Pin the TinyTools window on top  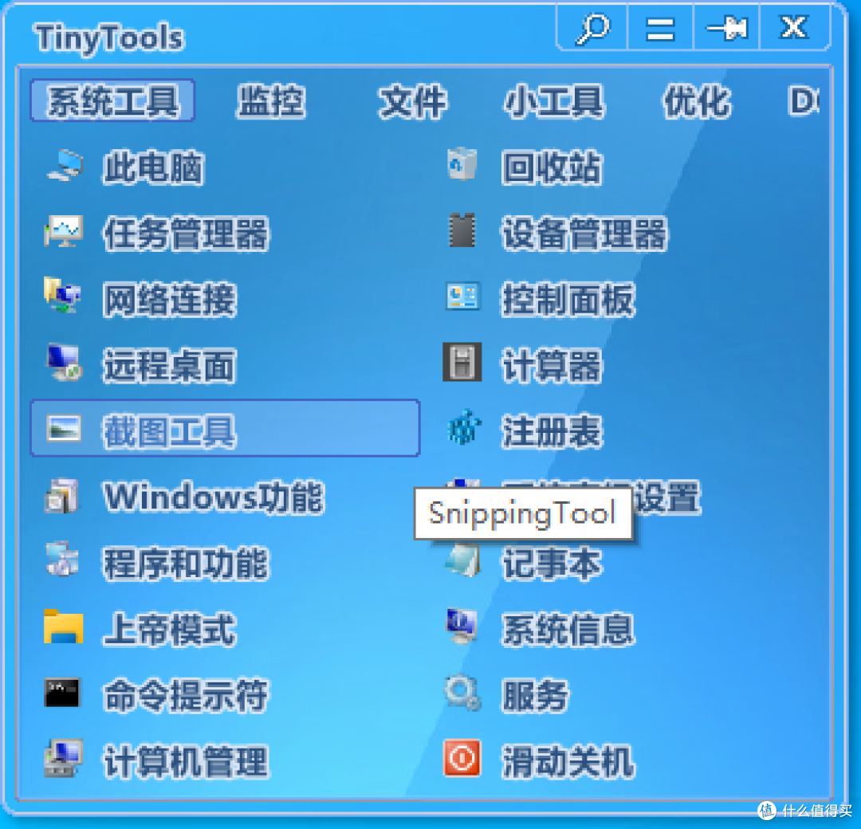click(x=727, y=29)
